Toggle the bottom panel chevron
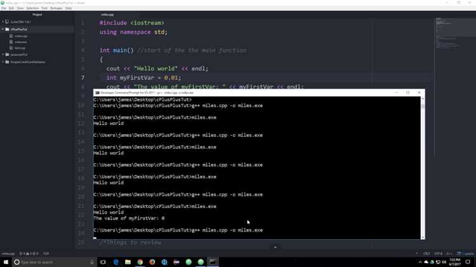 (x=275, y=247)
